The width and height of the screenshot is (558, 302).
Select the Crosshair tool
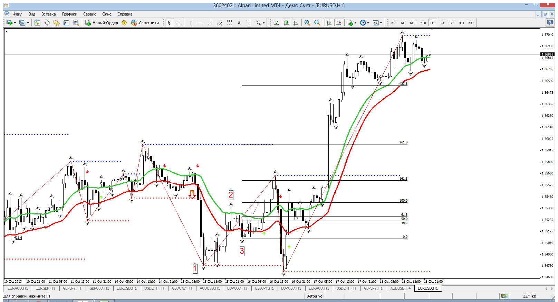[x=179, y=23]
